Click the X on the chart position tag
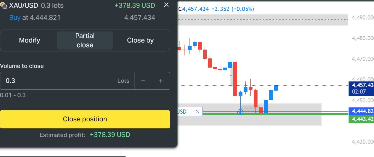Screen dimensions: 374x157 click(197, 112)
